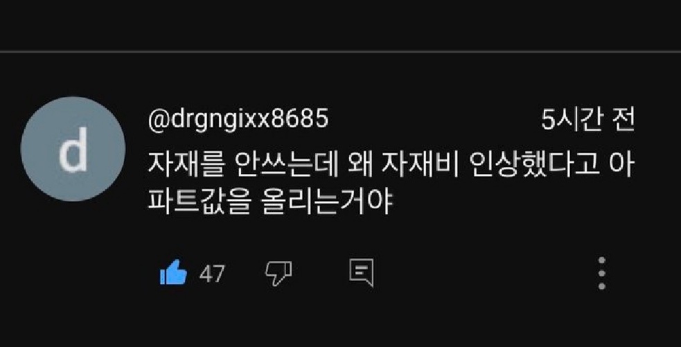Remove your like via the blue thumb
This screenshot has width=681, height=347.
point(173,272)
